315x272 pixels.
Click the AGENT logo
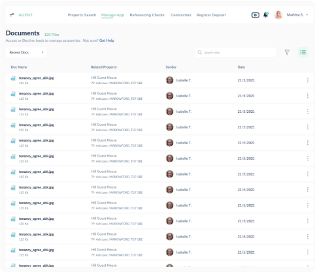coord(25,15)
